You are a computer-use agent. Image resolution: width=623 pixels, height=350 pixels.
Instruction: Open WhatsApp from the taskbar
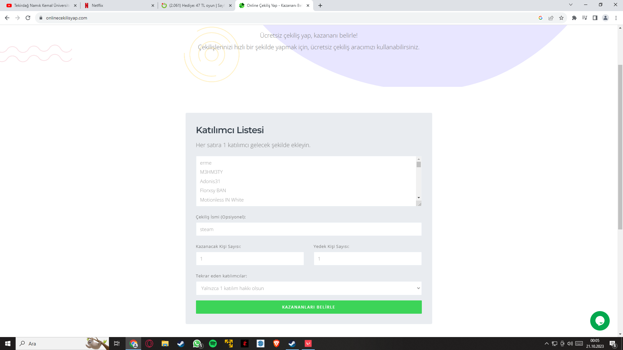[x=197, y=344]
